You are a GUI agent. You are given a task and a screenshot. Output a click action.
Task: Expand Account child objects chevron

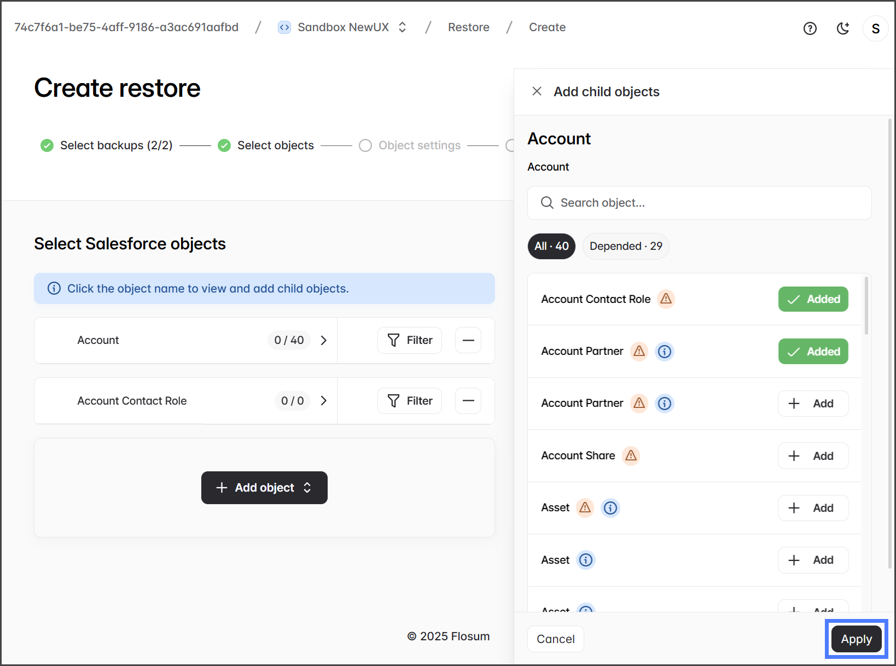tap(324, 340)
